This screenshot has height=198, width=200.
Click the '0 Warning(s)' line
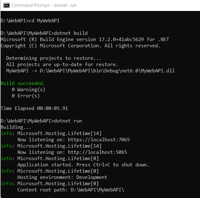click(x=28, y=90)
